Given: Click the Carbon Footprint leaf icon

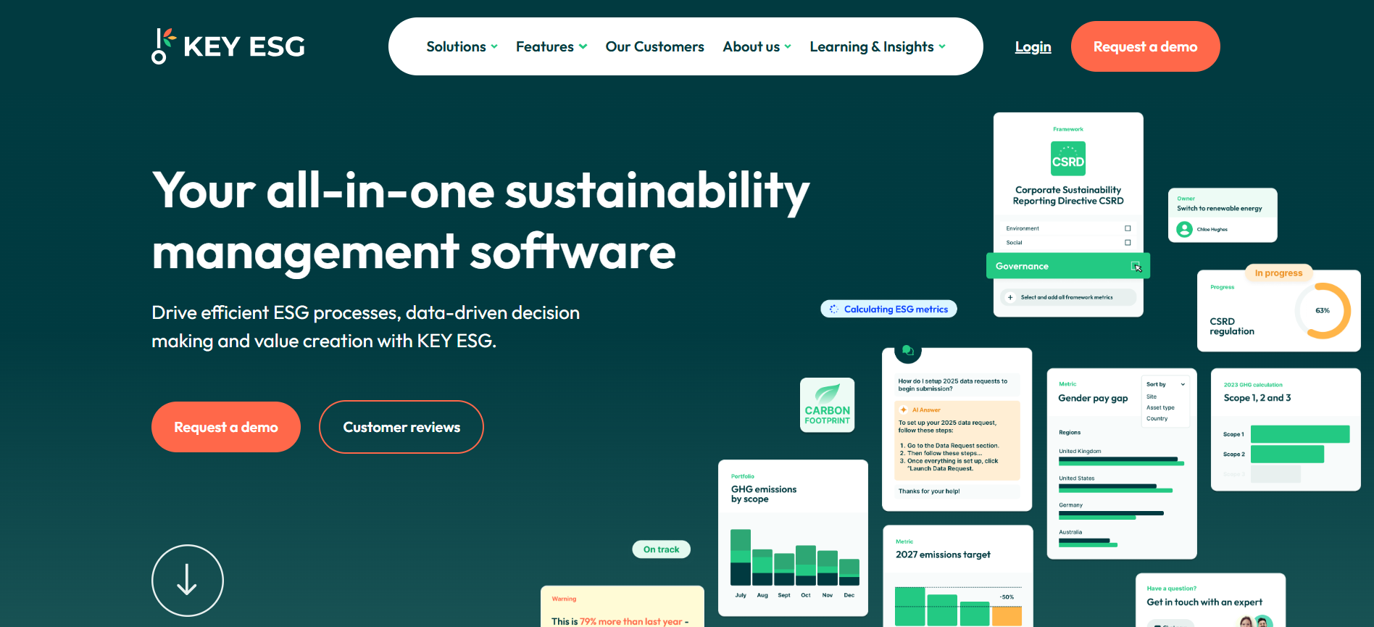Looking at the screenshot, I should coord(828,394).
